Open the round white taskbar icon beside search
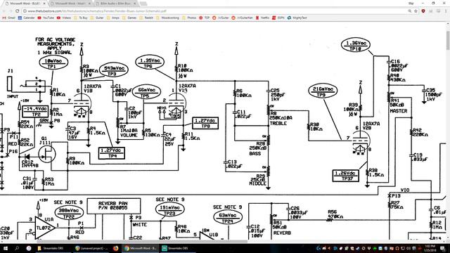Viewport: 450px width, 253px height. [28, 248]
